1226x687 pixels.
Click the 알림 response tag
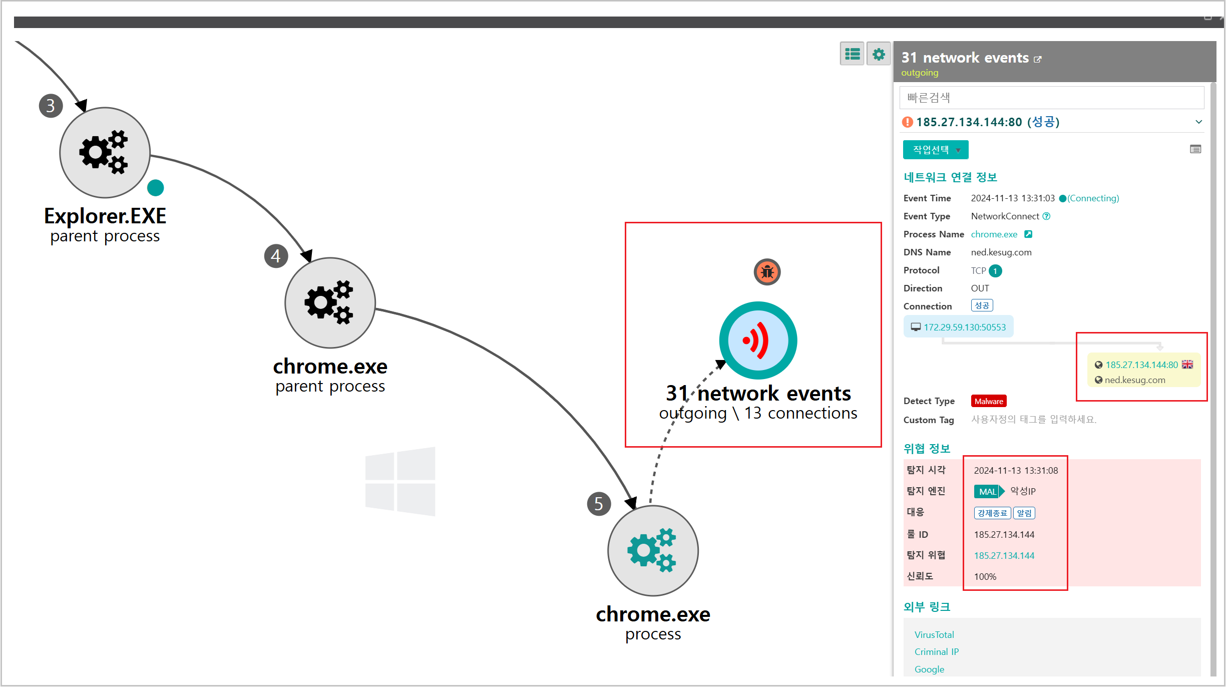(1024, 513)
